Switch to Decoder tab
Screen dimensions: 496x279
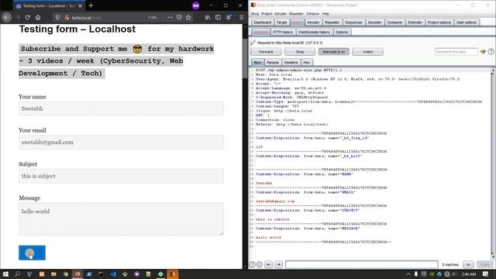374,22
